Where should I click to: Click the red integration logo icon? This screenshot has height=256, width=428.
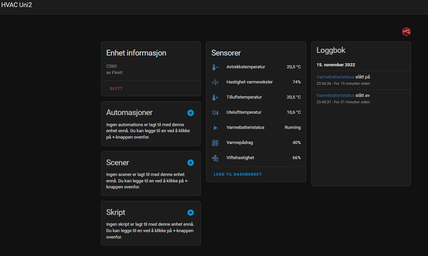coord(406,31)
